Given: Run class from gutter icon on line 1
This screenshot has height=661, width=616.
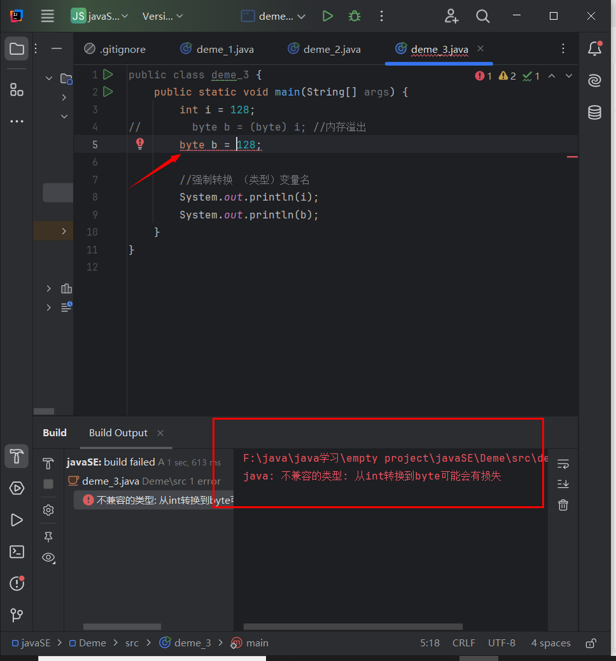Looking at the screenshot, I should coord(108,75).
